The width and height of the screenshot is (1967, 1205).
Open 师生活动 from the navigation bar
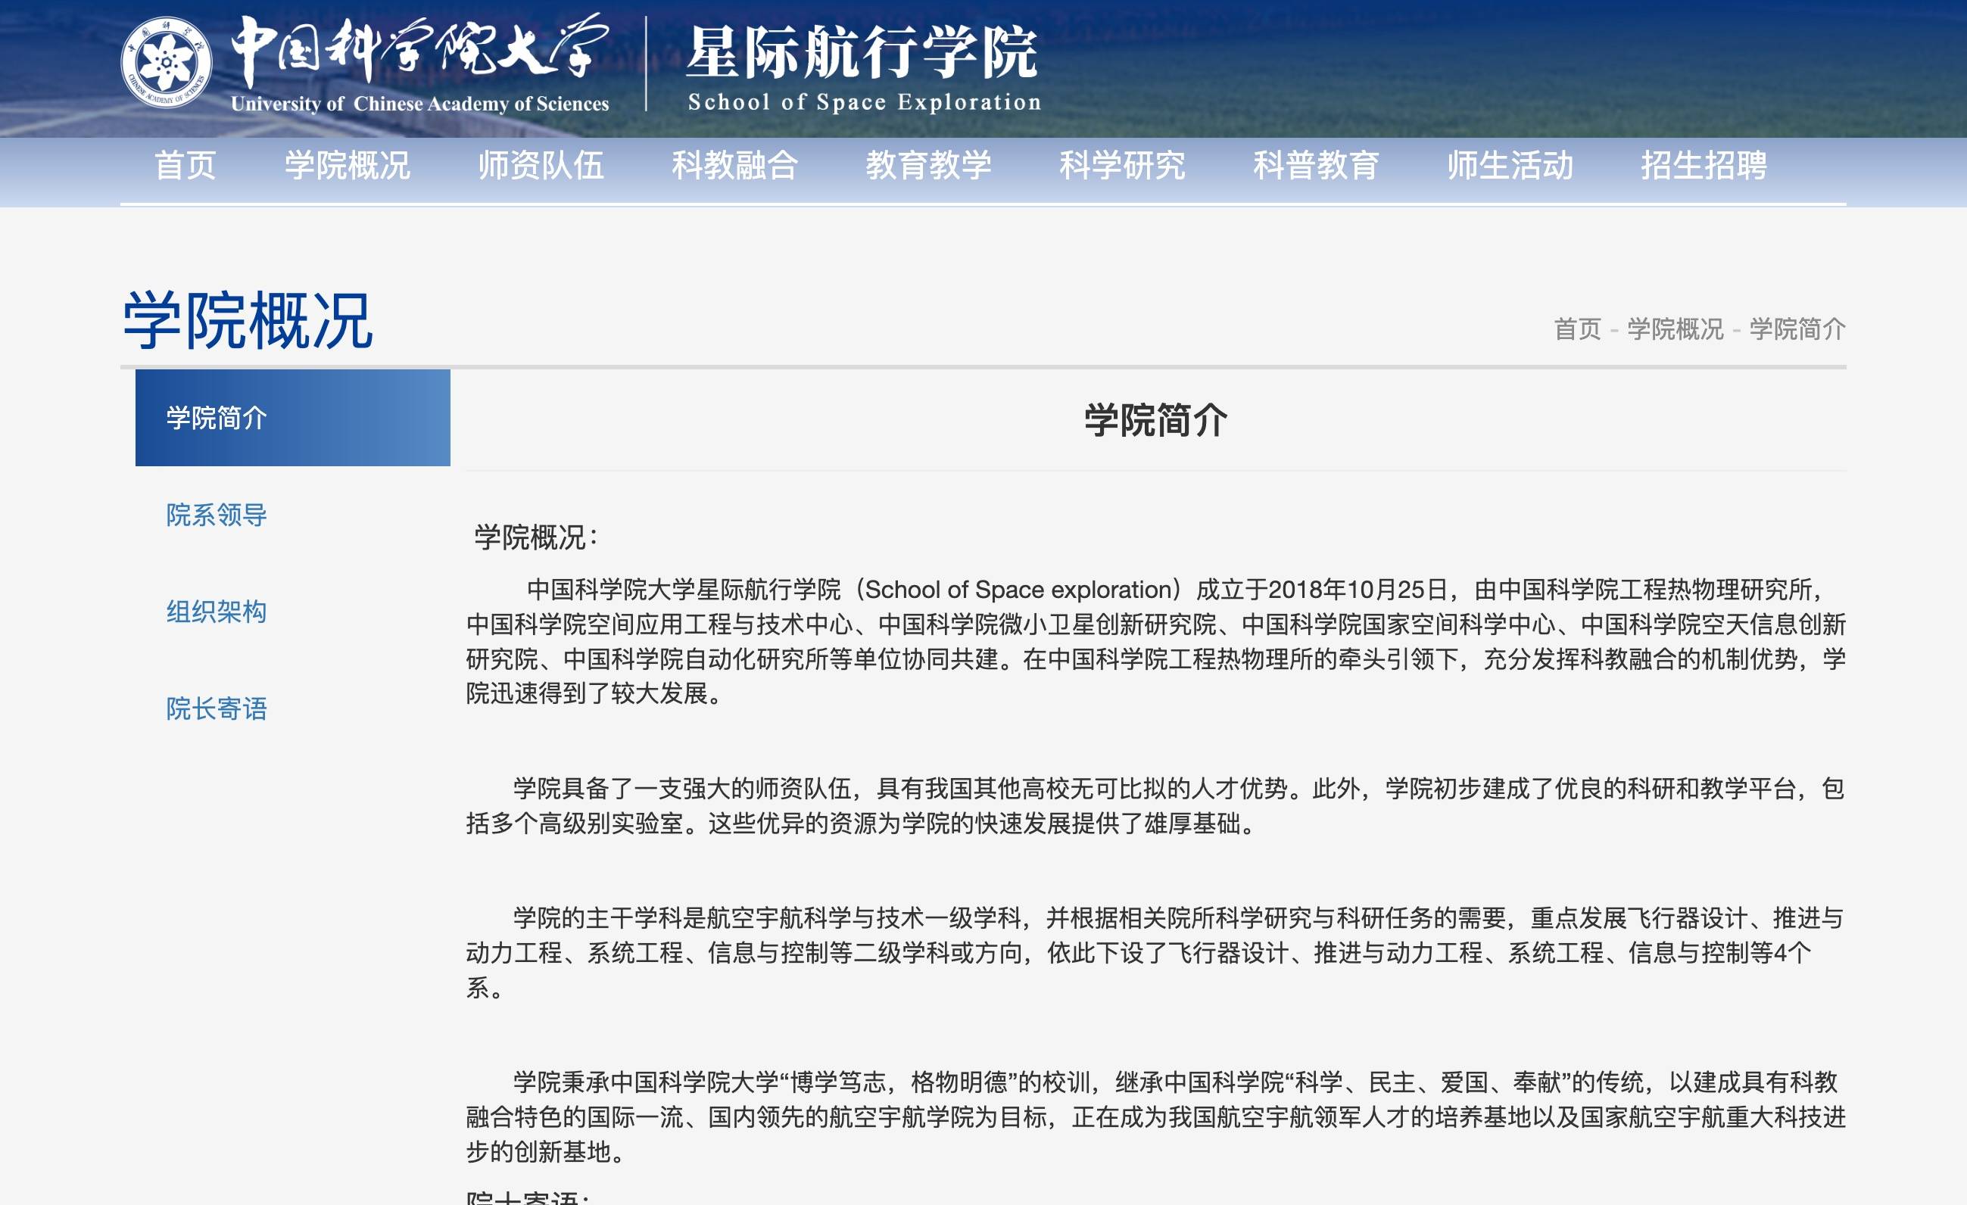[1510, 166]
